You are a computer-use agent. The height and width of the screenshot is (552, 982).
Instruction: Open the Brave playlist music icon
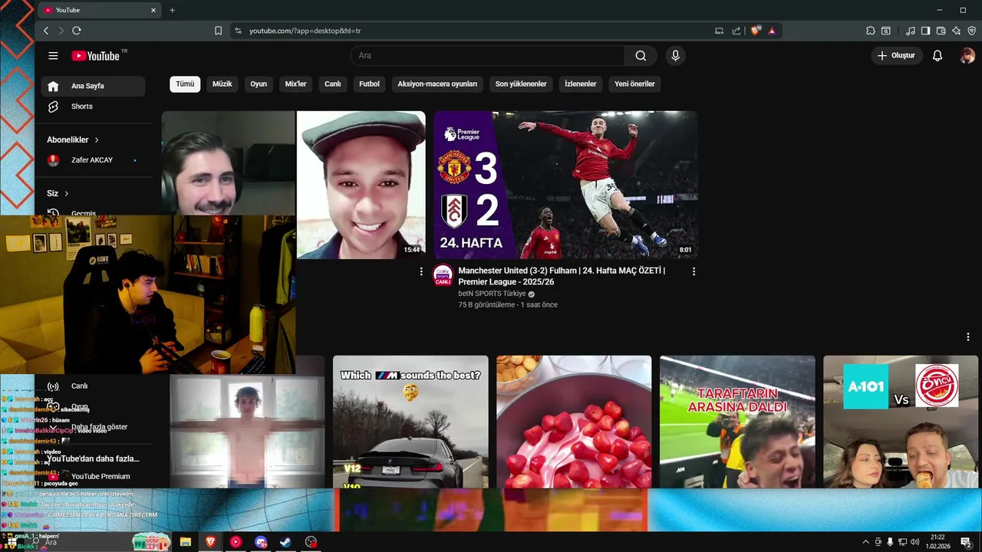910,31
